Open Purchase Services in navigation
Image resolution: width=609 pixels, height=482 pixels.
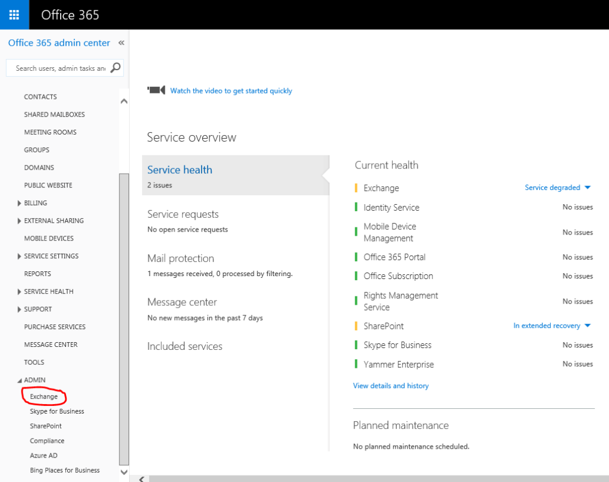55,327
